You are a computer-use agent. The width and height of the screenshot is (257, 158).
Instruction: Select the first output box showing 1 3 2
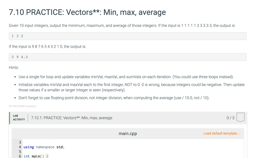point(128,36)
